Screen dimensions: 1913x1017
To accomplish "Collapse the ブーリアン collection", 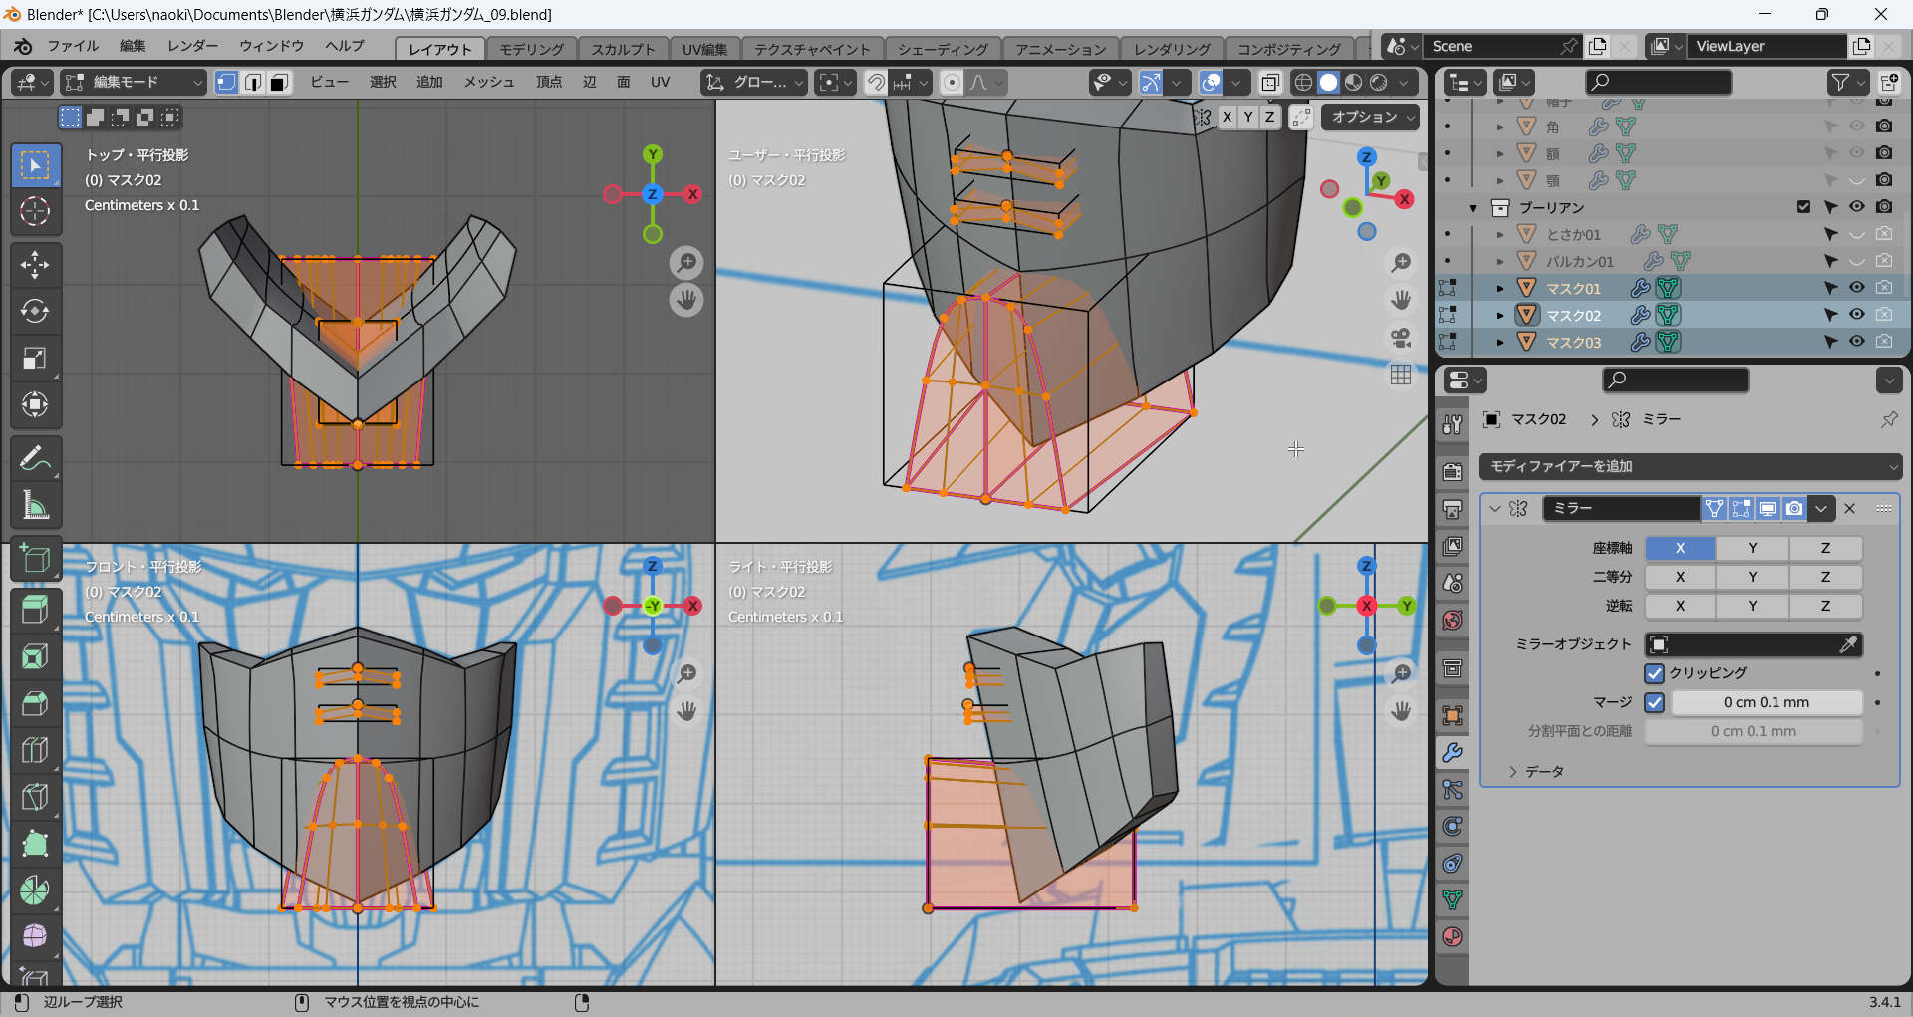I will point(1473,208).
